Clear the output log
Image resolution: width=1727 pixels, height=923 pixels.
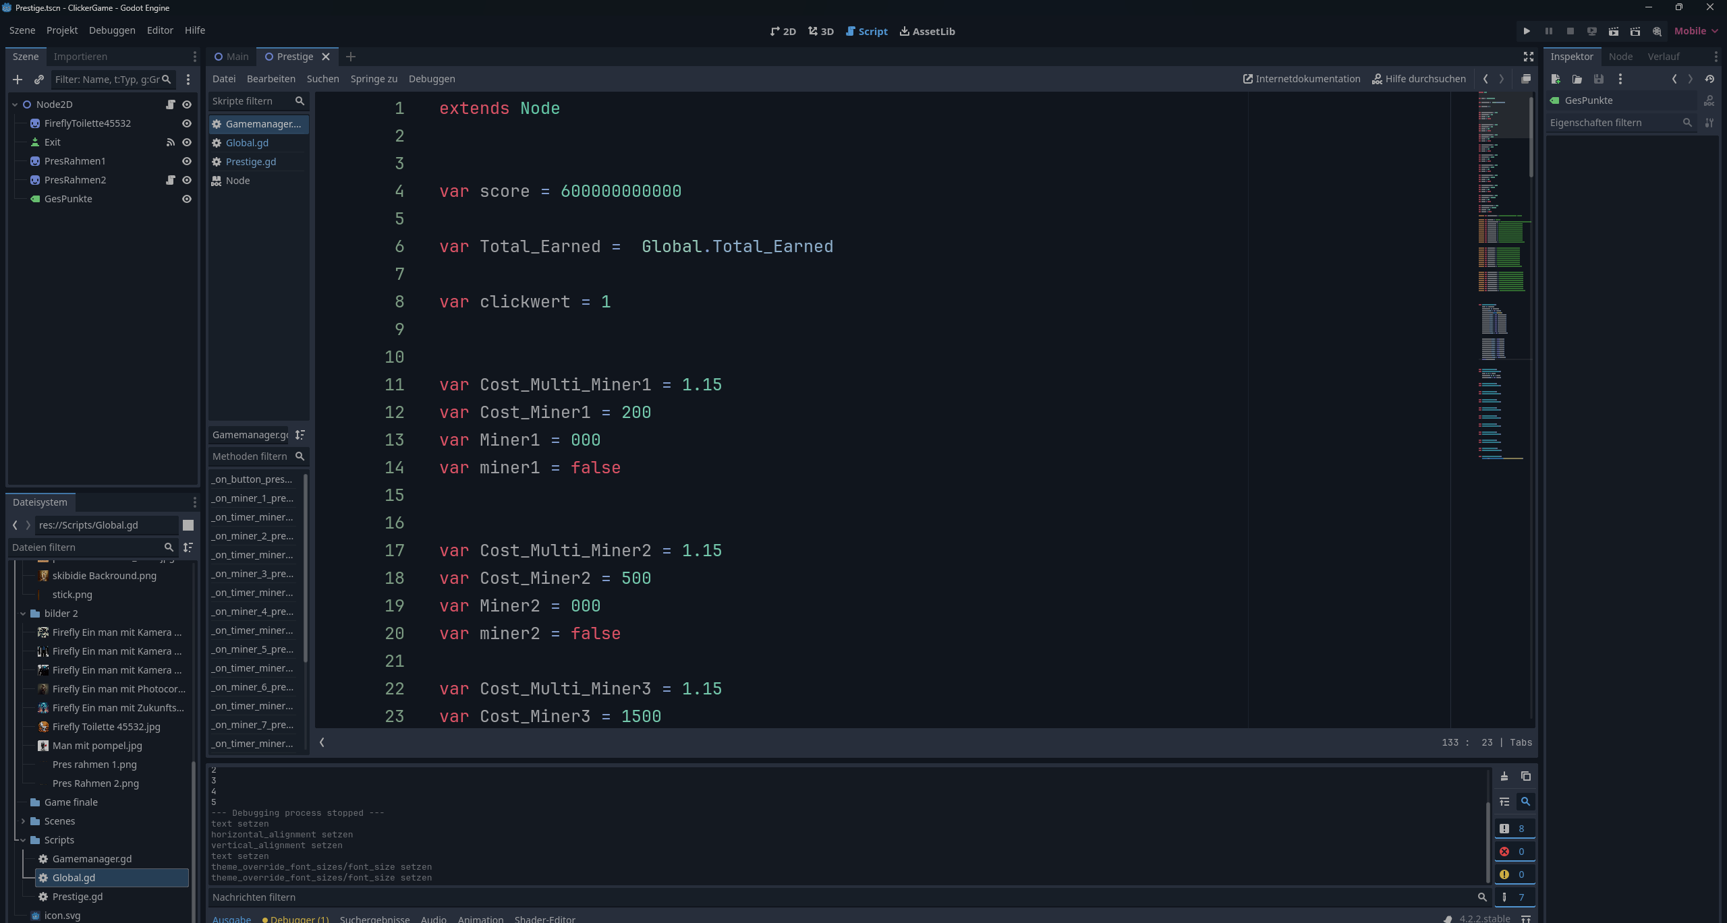tap(1504, 776)
